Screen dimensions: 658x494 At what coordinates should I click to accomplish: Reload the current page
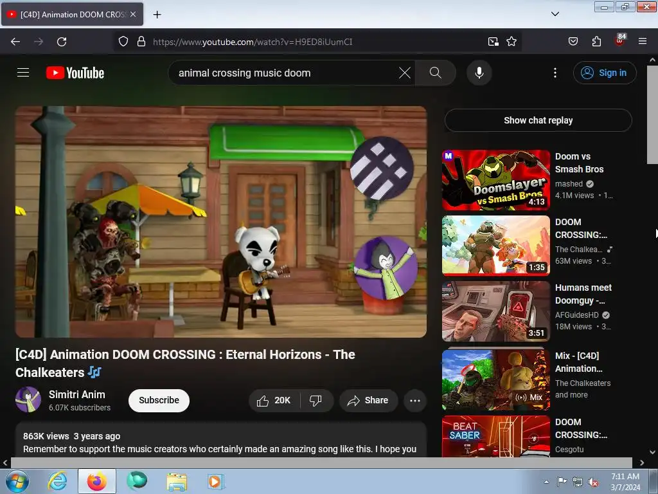tap(62, 42)
